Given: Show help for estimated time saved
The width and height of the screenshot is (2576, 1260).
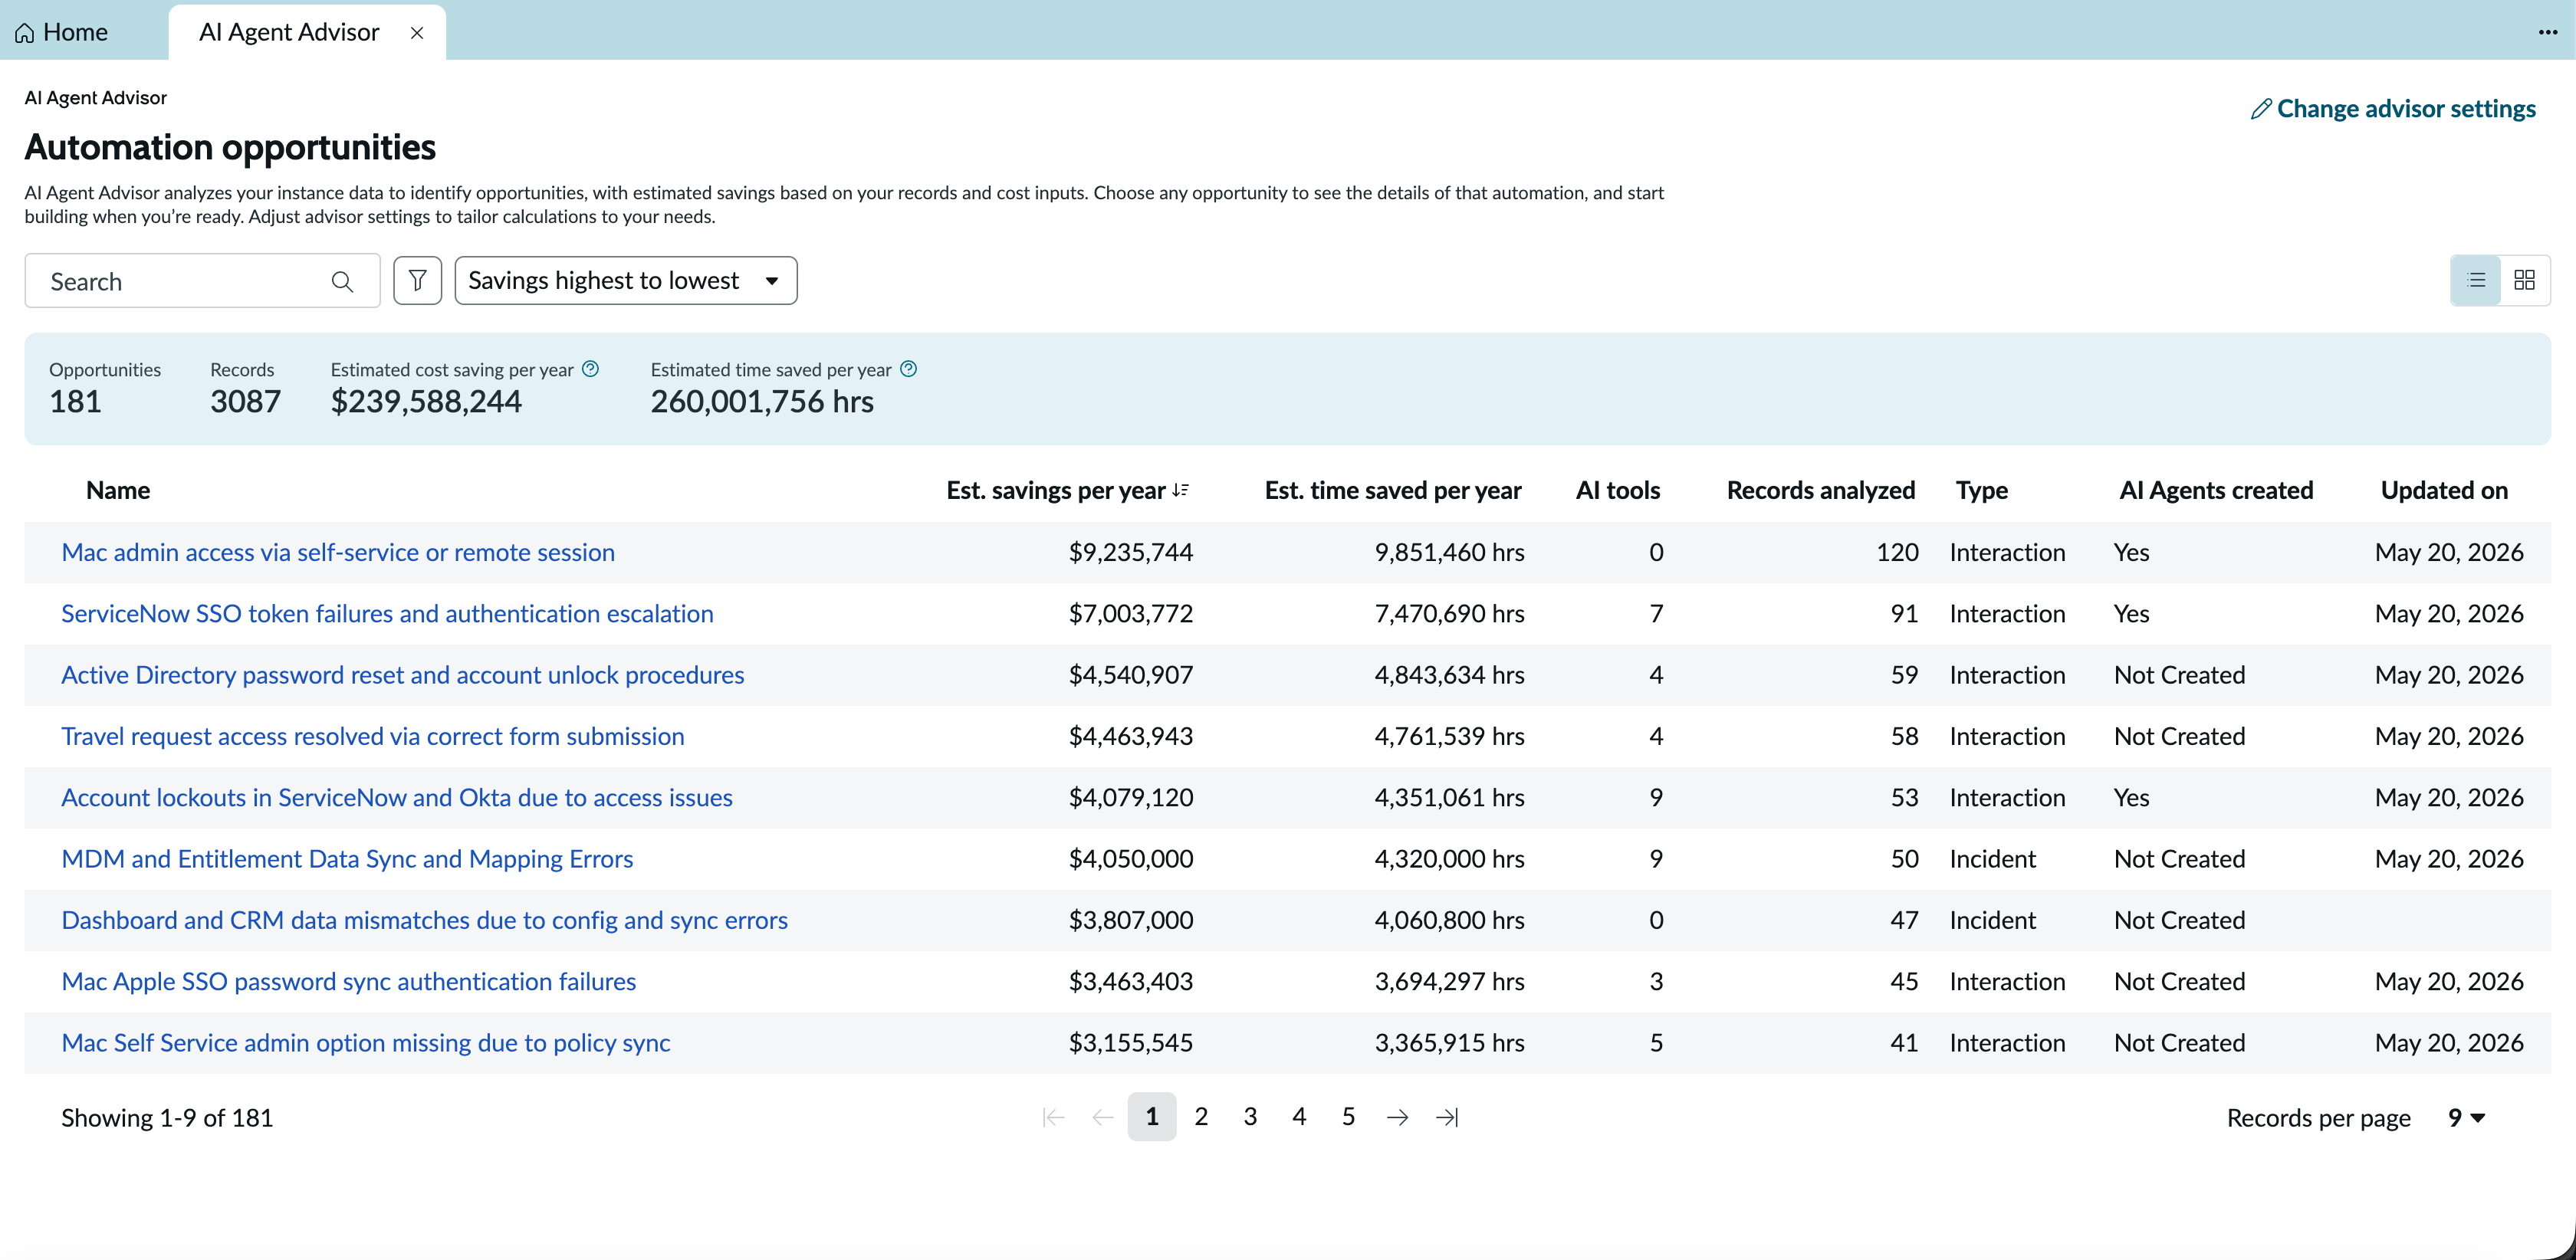Looking at the screenshot, I should [908, 369].
